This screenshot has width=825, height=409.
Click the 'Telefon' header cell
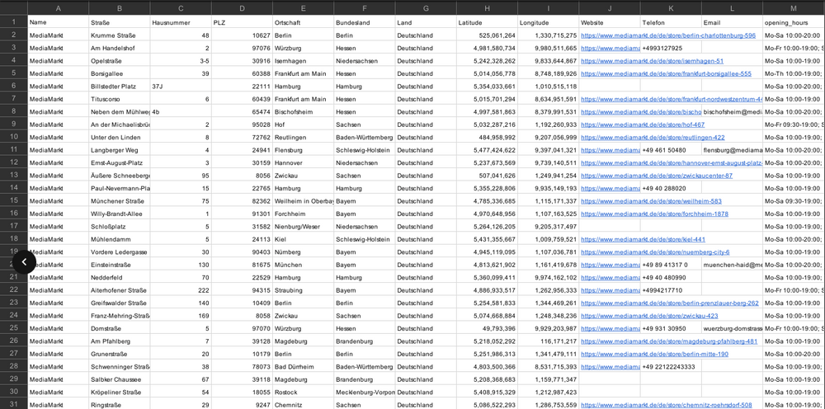[x=671, y=22]
